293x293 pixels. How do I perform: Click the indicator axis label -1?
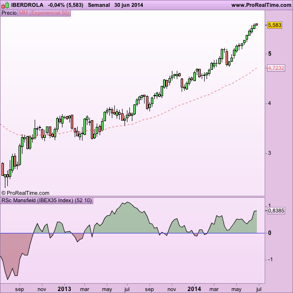(270, 260)
